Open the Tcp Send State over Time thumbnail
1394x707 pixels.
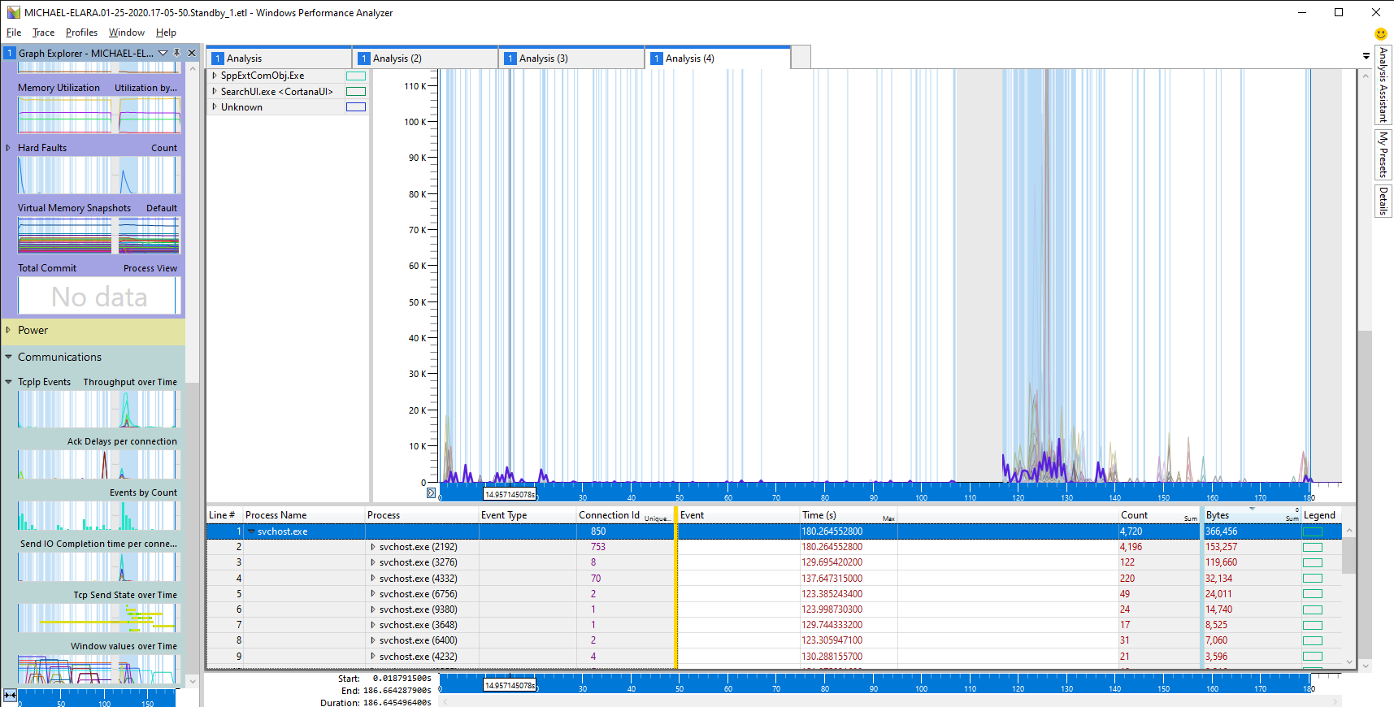[98, 618]
